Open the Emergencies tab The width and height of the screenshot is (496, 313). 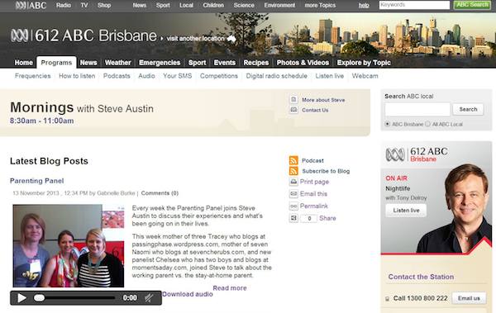(160, 63)
